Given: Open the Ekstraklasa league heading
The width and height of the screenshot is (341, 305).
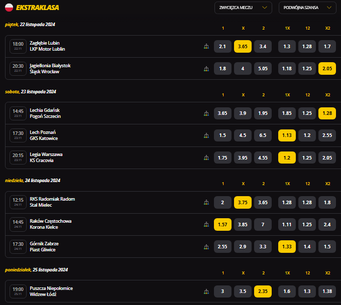Looking at the screenshot, I should tap(37, 8).
